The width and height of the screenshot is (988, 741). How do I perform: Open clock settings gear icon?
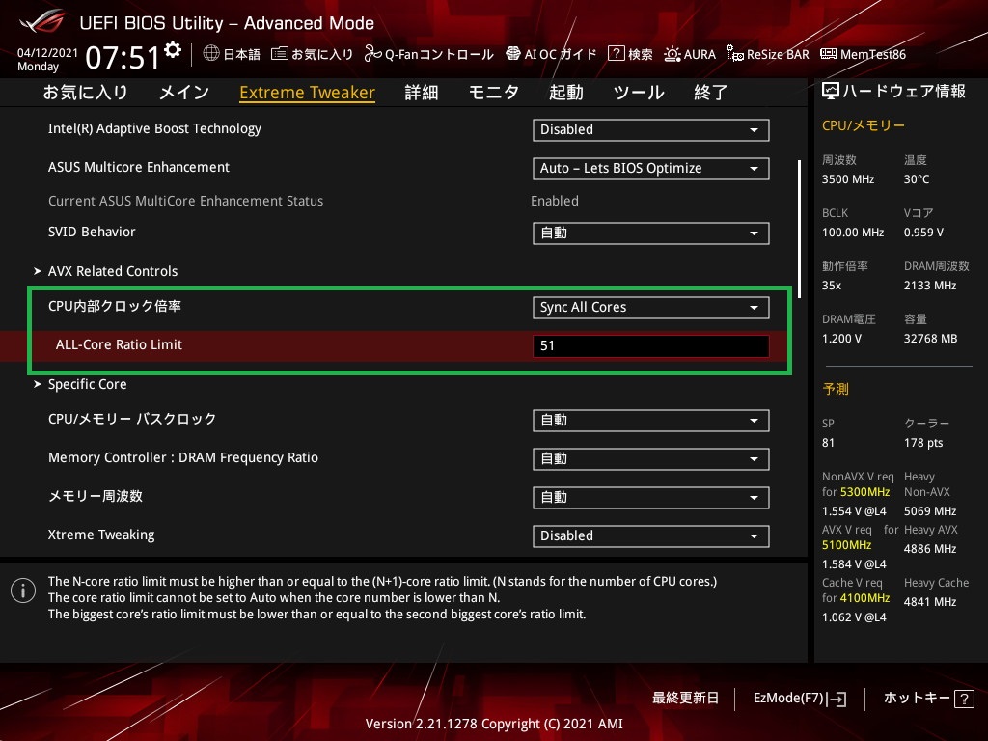[x=173, y=50]
